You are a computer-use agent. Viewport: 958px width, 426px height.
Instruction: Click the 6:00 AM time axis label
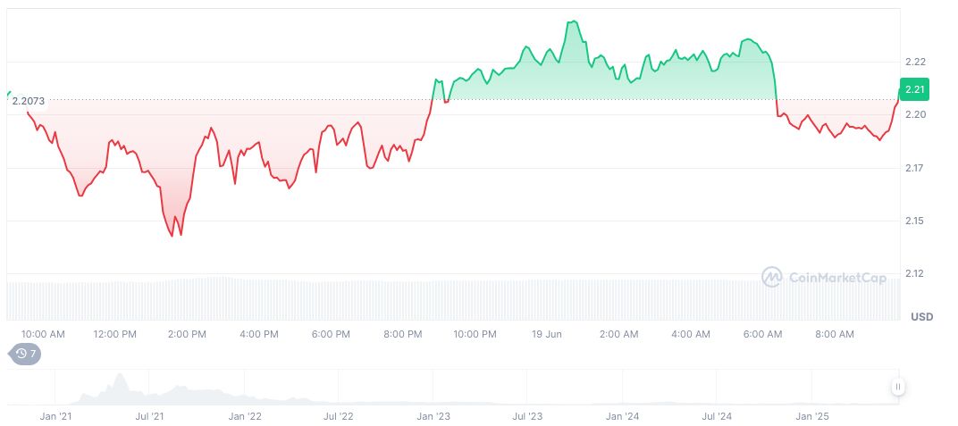(762, 334)
